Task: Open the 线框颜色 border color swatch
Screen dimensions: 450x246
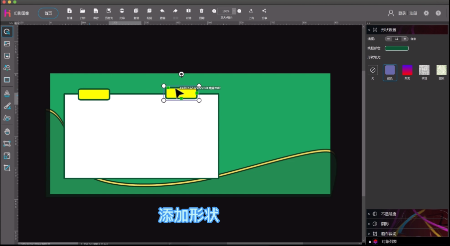Action: (397, 48)
